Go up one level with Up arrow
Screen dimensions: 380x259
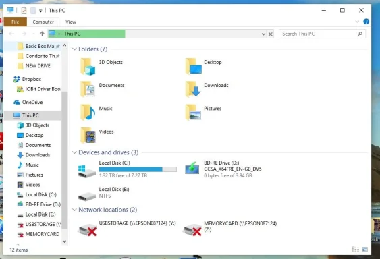(x=42, y=34)
